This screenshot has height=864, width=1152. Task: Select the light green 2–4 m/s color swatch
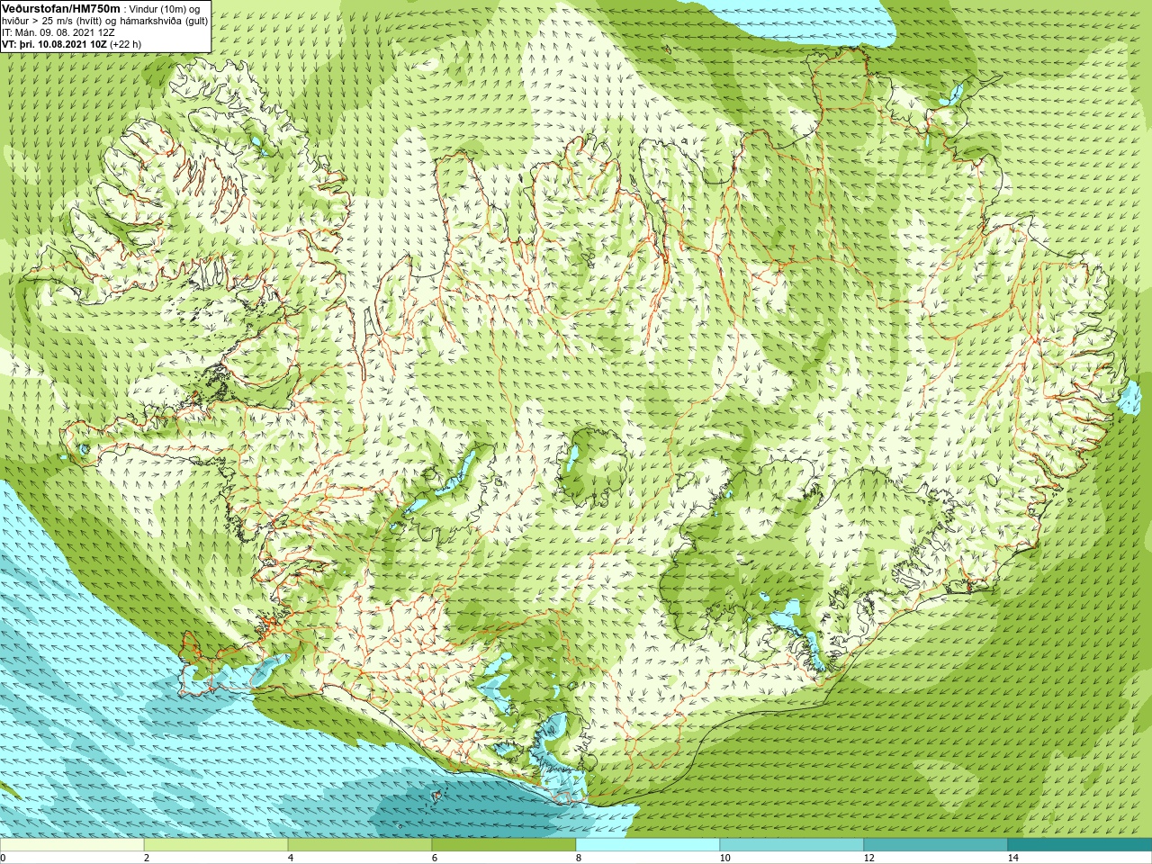(216, 845)
